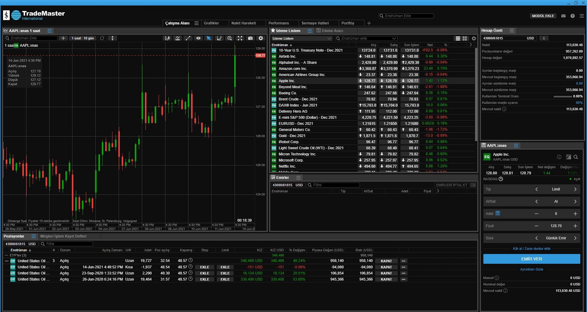Collapse the ETP'ler positions group
Viewport: 587px width, 312px height.
tap(6, 255)
